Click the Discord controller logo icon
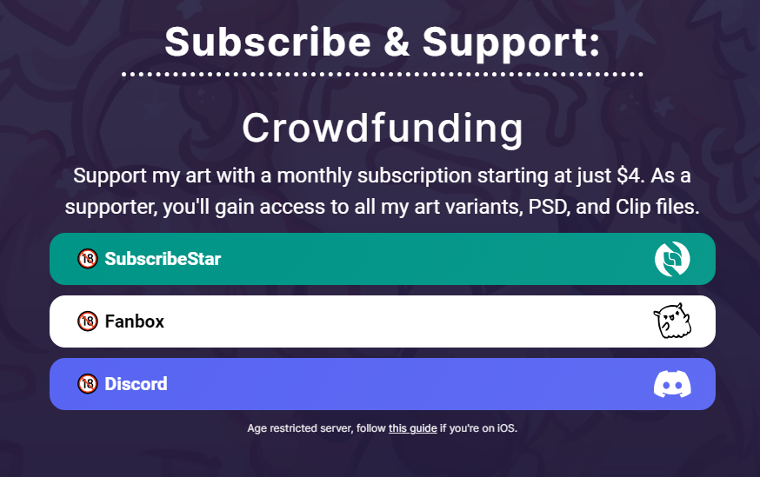The image size is (760, 477). pyautogui.click(x=672, y=384)
